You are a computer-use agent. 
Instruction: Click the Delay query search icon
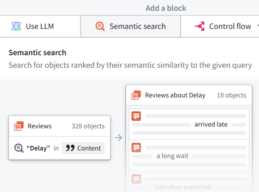tap(19, 148)
